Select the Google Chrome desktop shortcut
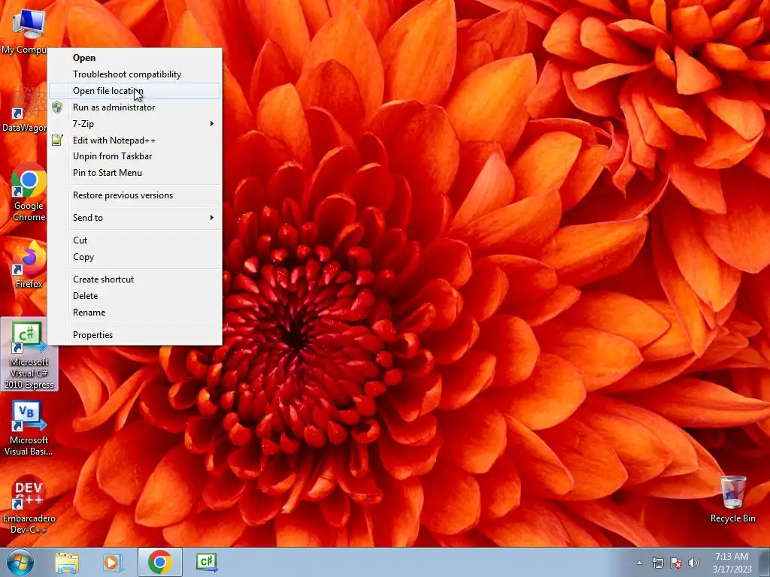This screenshot has height=577, width=770. click(29, 192)
